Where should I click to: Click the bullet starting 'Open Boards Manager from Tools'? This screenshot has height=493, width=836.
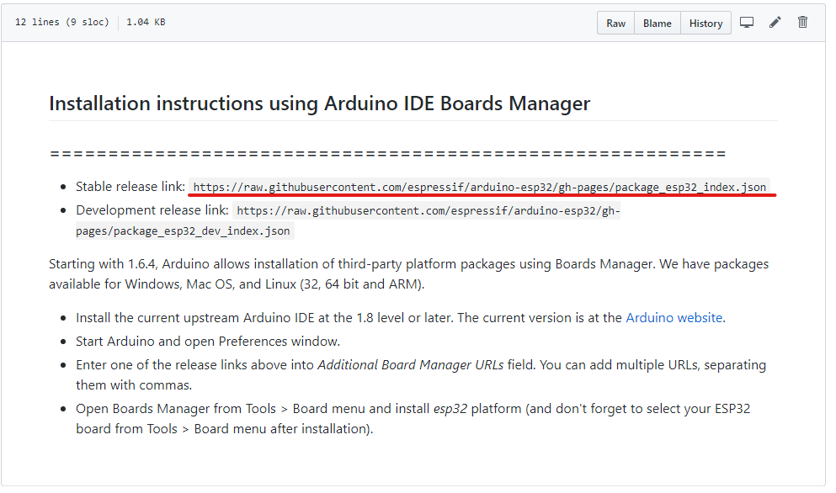[x=413, y=418]
